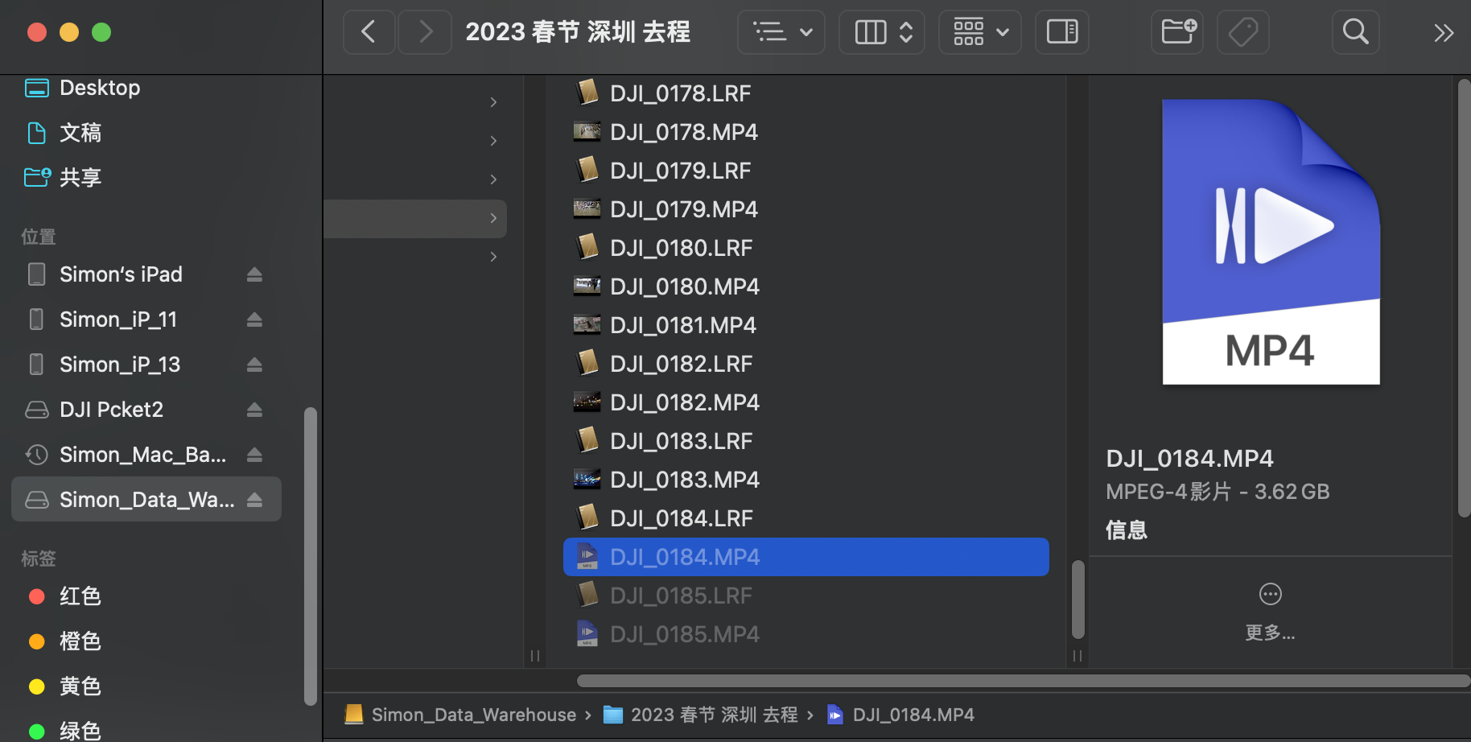Toggle the preview pane button

coord(1062,32)
